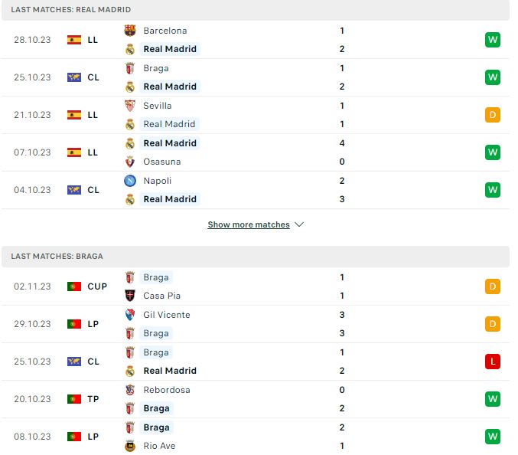Click the W badge for Rio Ave match

(493, 437)
